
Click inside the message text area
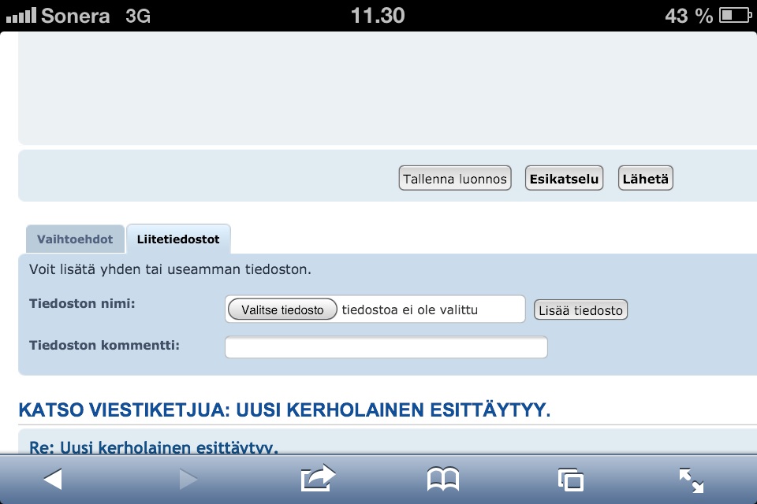pos(386,87)
